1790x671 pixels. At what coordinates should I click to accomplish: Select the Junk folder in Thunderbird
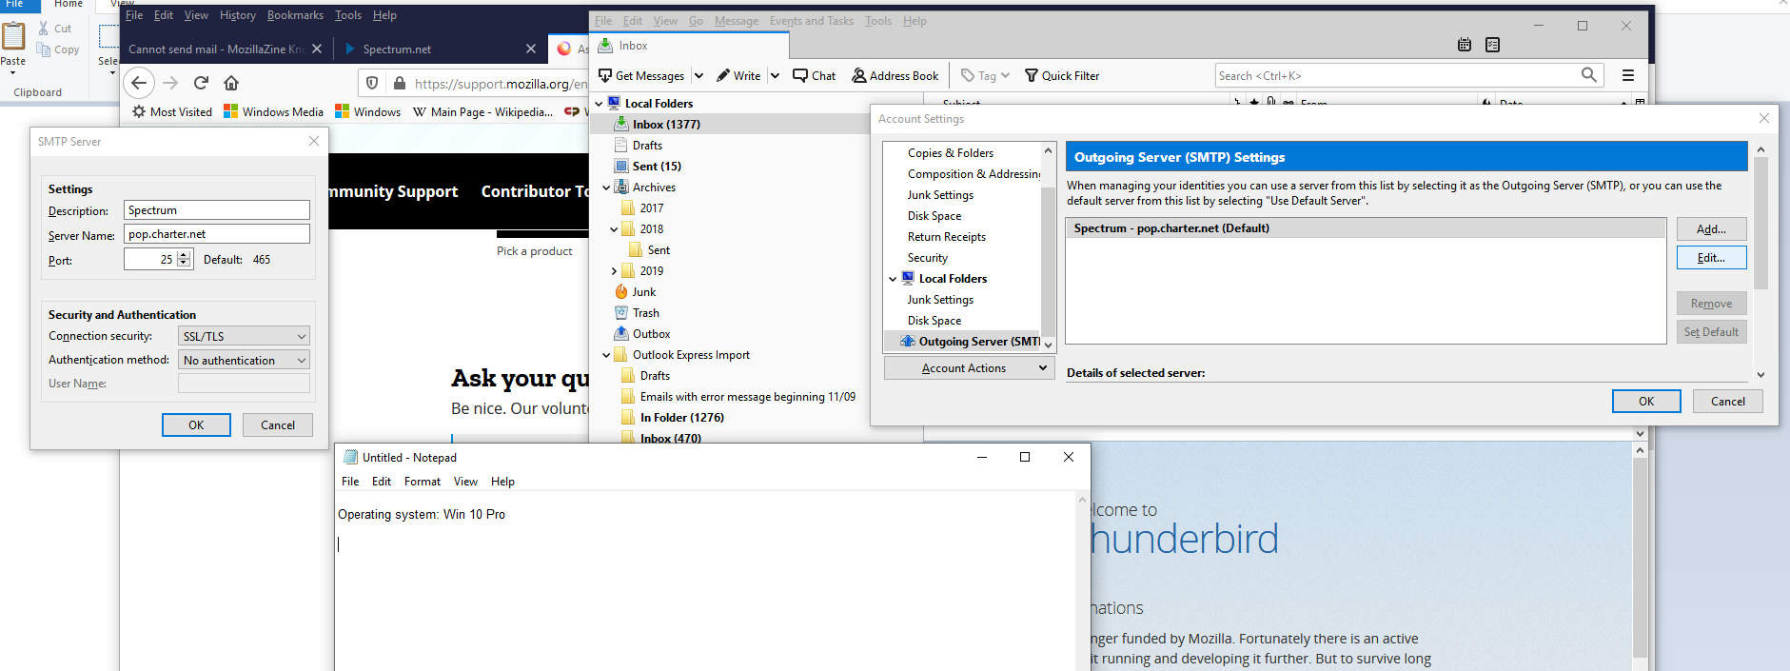pos(643,292)
